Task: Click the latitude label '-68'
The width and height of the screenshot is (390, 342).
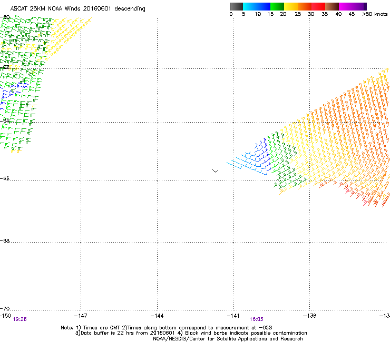Action: coord(5,240)
